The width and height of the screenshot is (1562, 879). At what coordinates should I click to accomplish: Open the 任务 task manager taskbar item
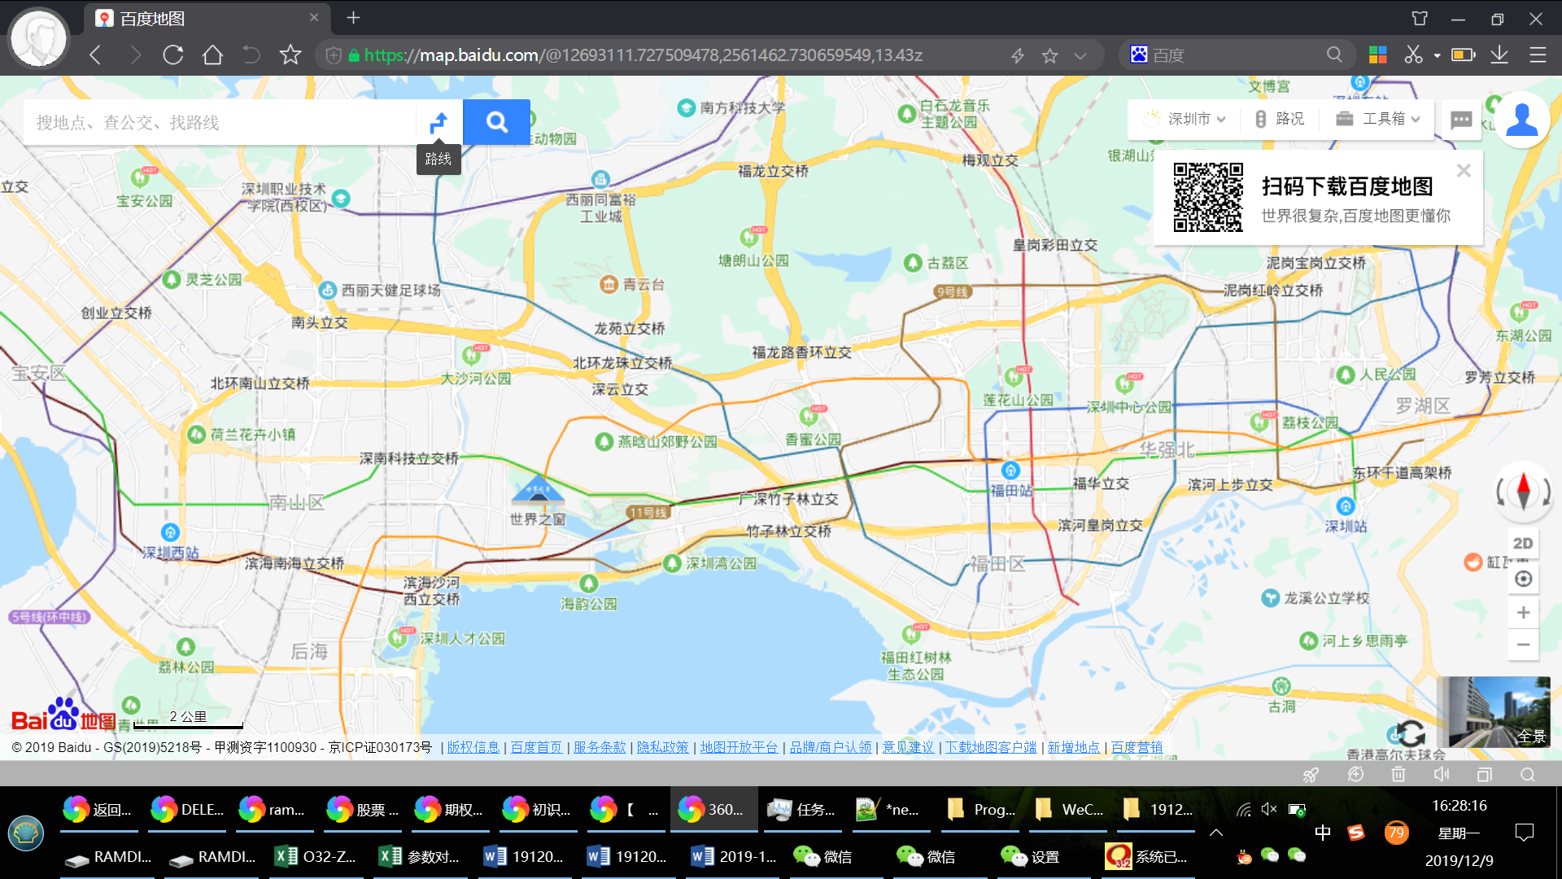pos(803,810)
